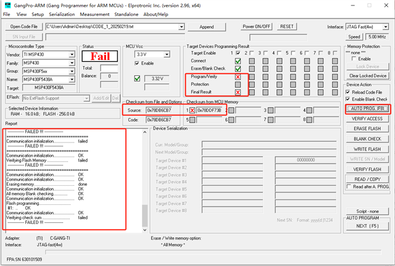Click MCU checksum indicator box number 3
The width and height of the screenshot is (395, 266).
[270, 110]
